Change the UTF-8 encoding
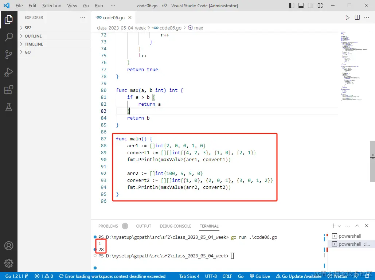375x280 pixels. [211, 276]
